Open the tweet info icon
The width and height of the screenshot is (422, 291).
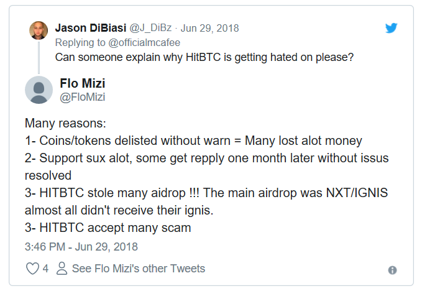(392, 270)
